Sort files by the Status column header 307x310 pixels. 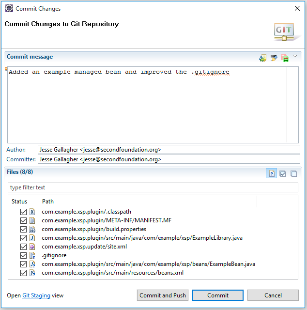click(19, 201)
